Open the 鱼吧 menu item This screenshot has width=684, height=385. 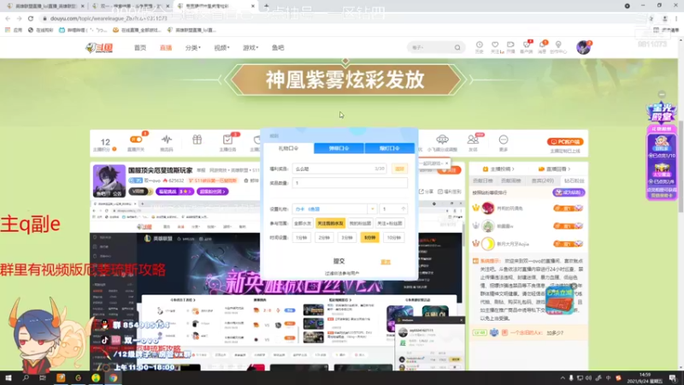278,48
